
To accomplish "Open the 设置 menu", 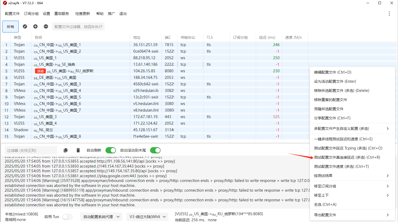I will click(46, 14).
